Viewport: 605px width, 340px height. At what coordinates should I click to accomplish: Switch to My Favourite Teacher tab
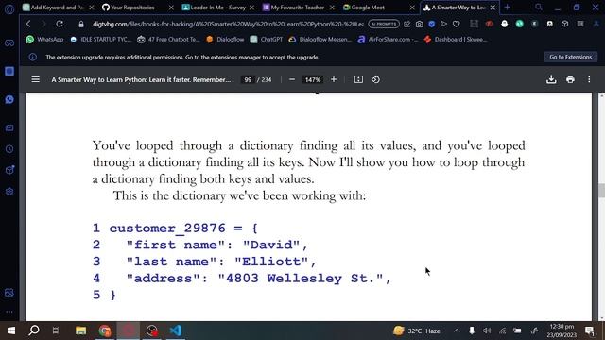click(298, 8)
